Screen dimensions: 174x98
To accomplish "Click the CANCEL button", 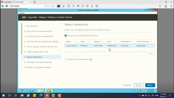I will click(127, 85).
